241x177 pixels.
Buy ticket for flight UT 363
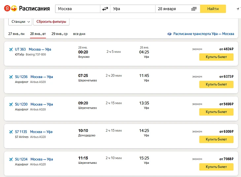(216, 57)
